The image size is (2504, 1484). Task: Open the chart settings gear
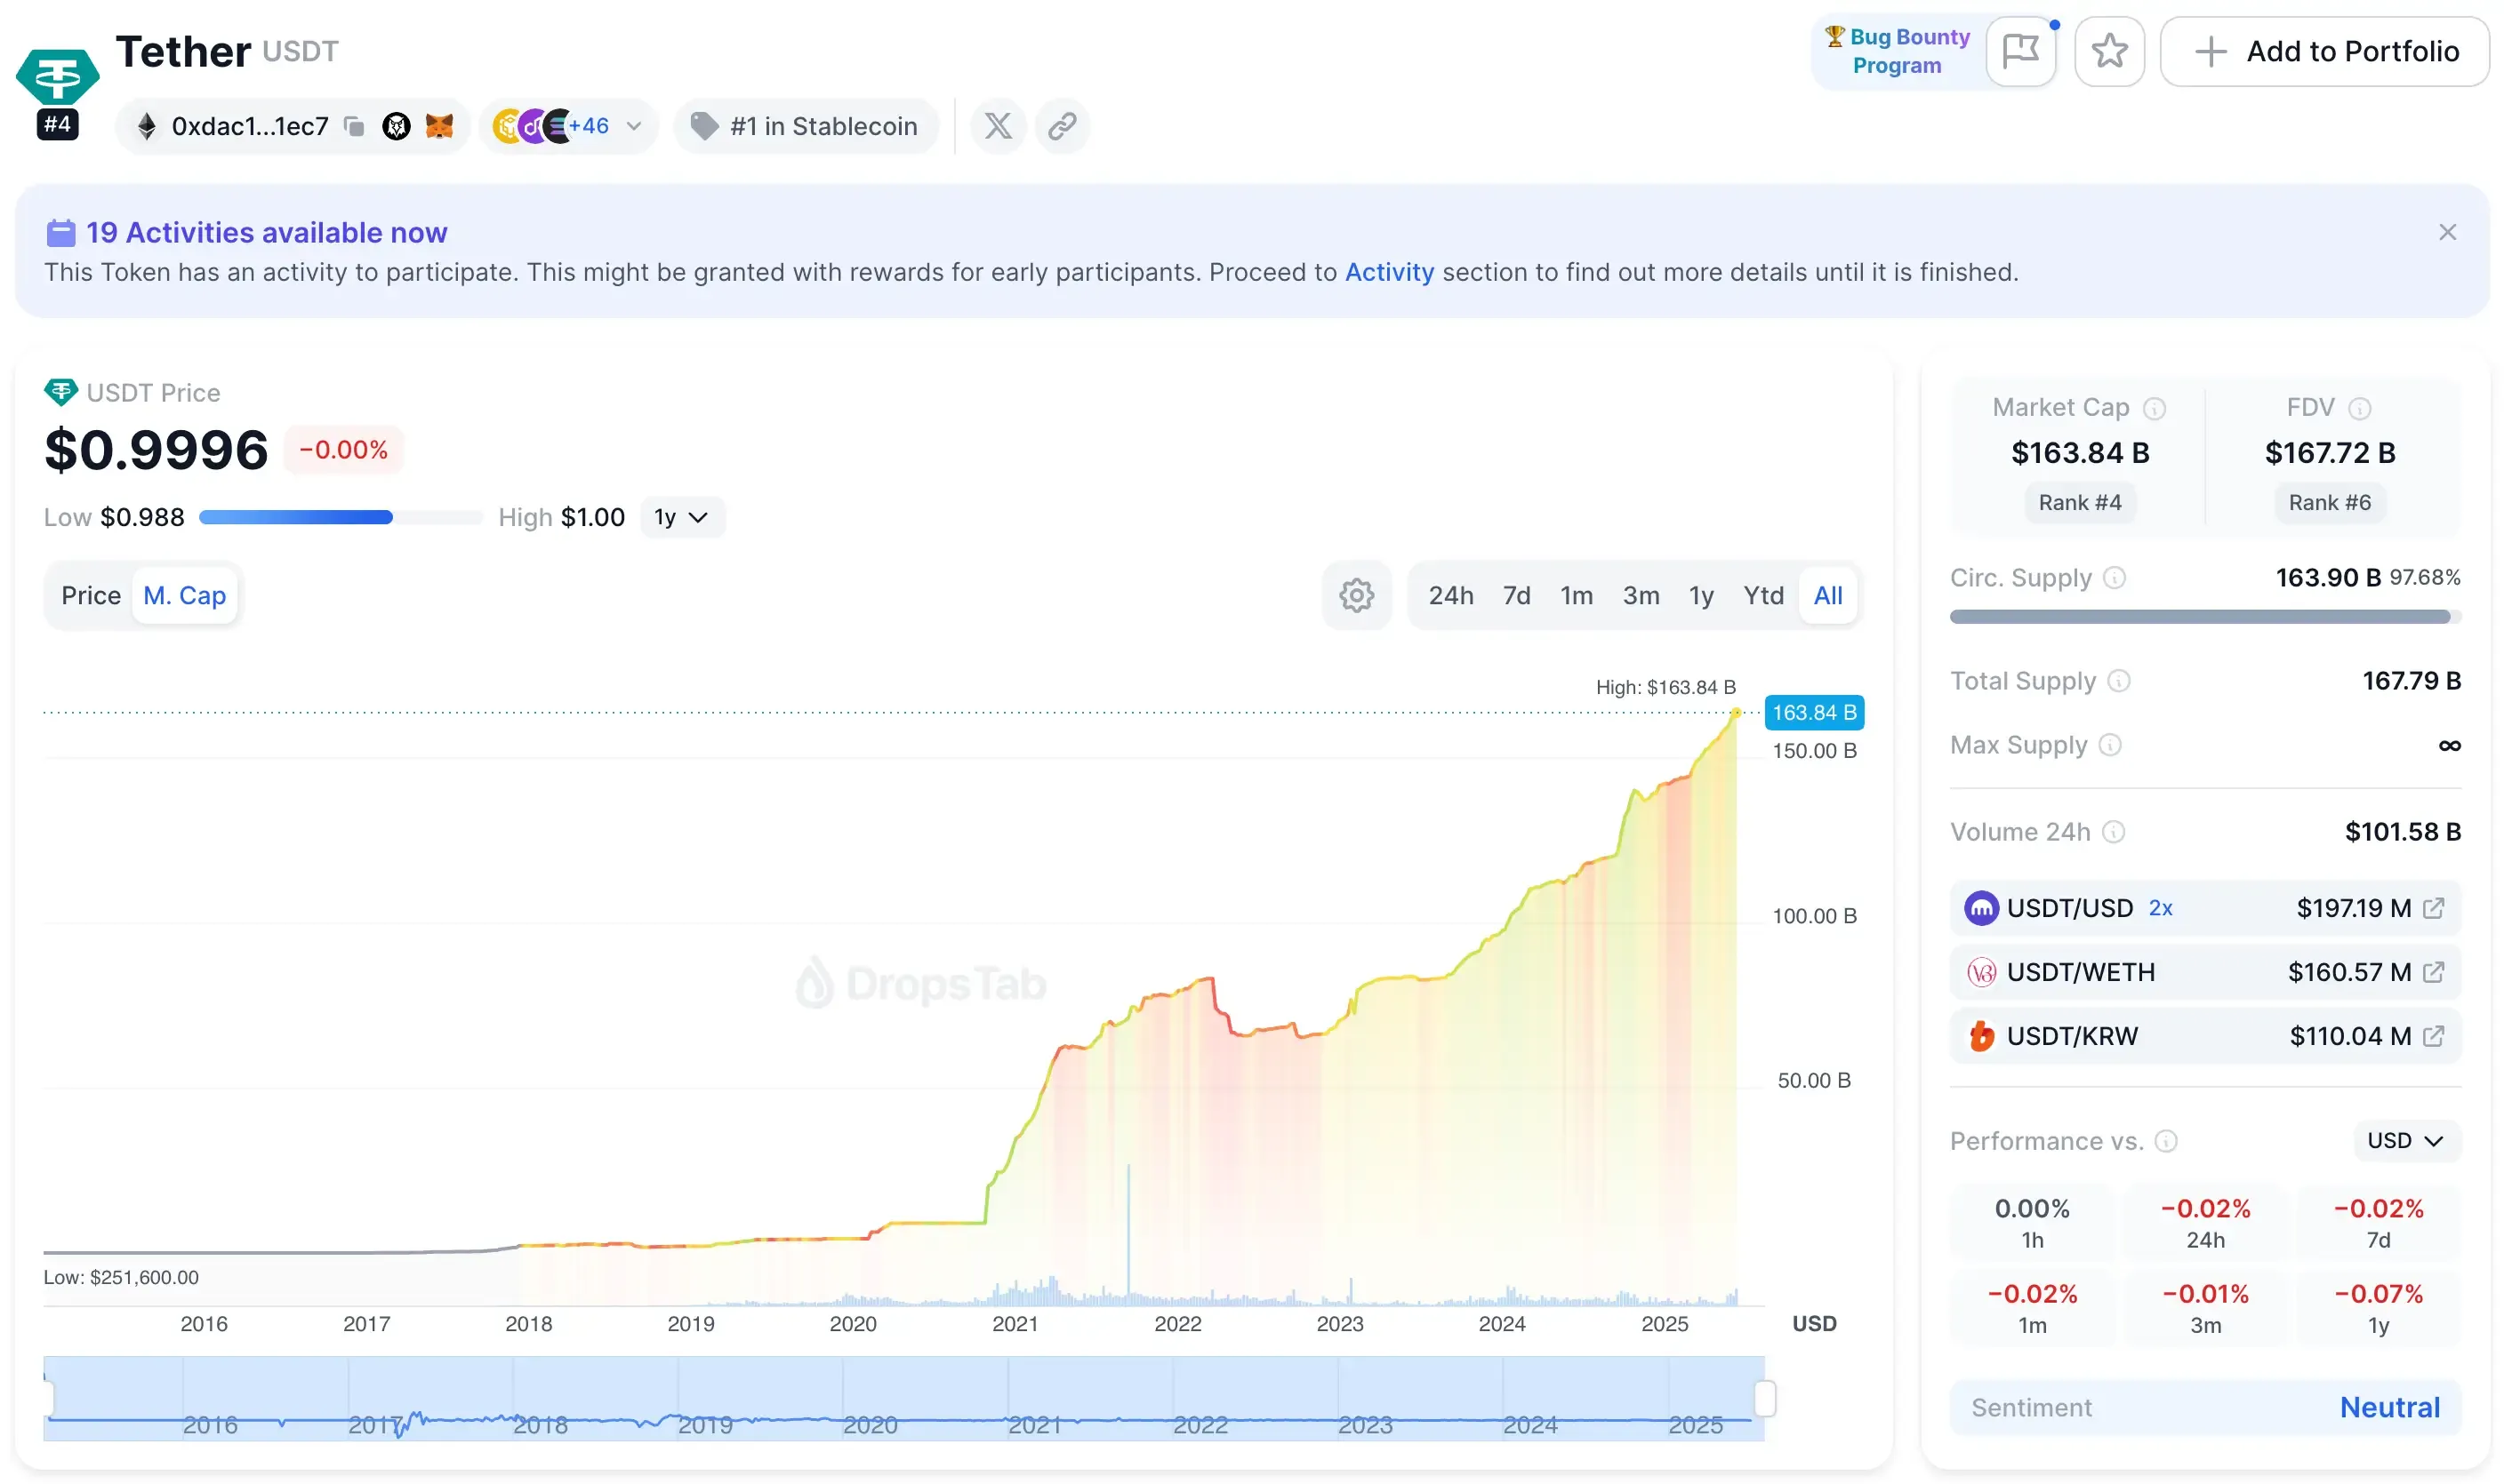point(1357,595)
